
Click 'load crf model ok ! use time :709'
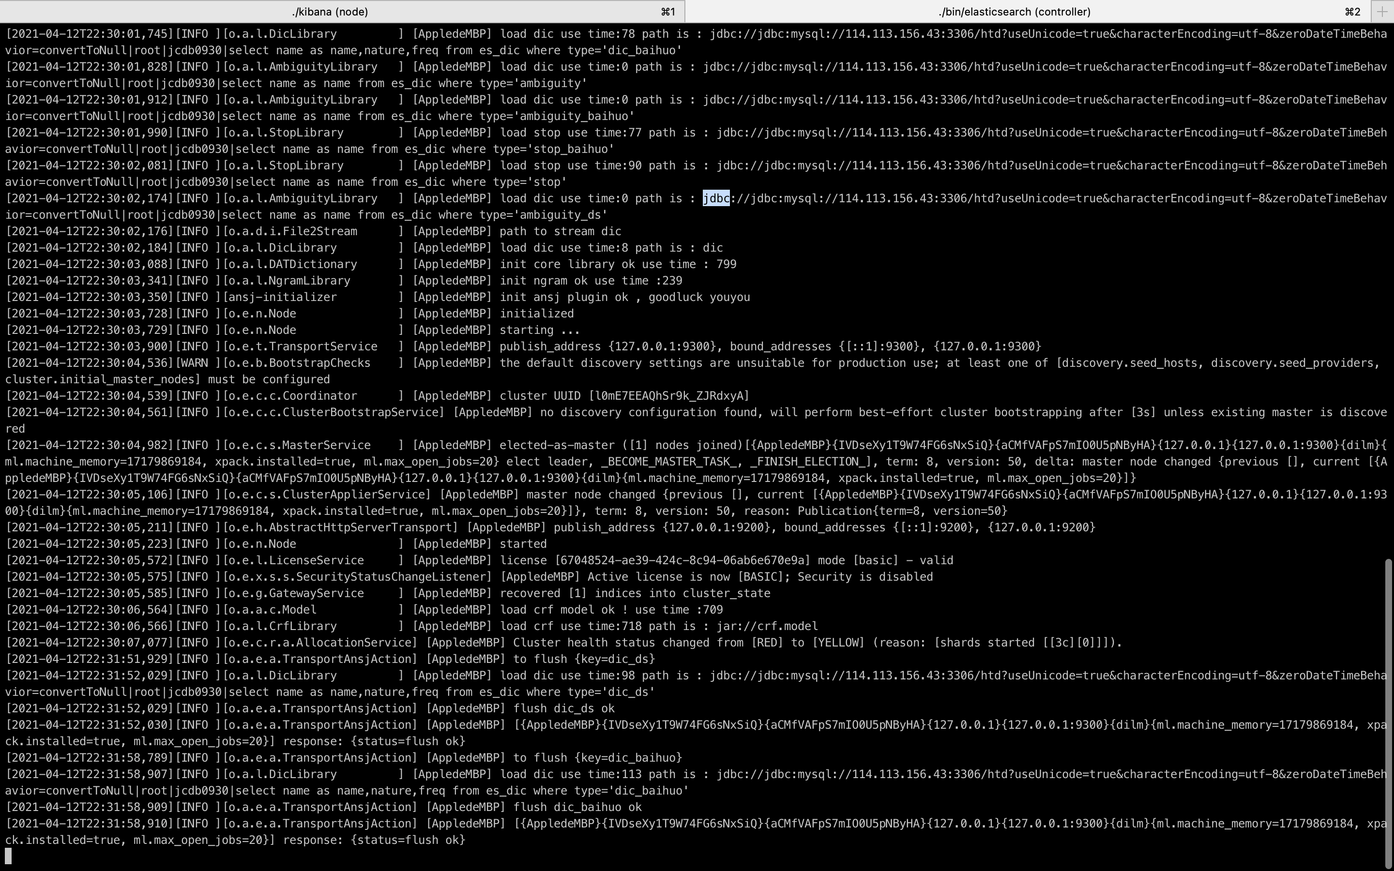[611, 610]
